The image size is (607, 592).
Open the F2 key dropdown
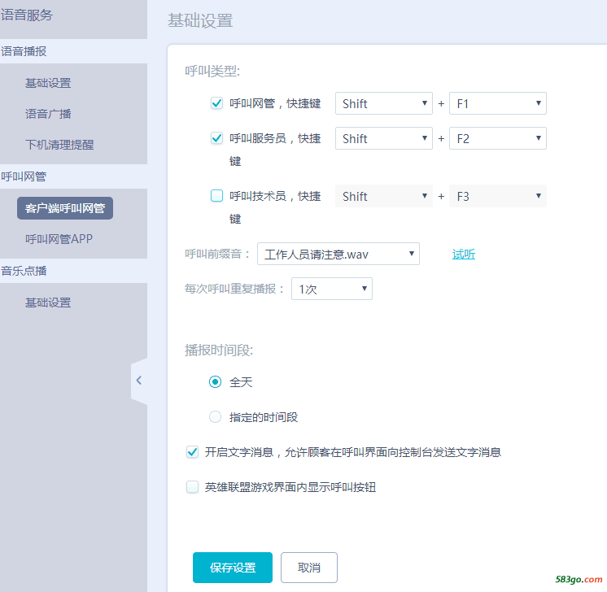tap(497, 138)
